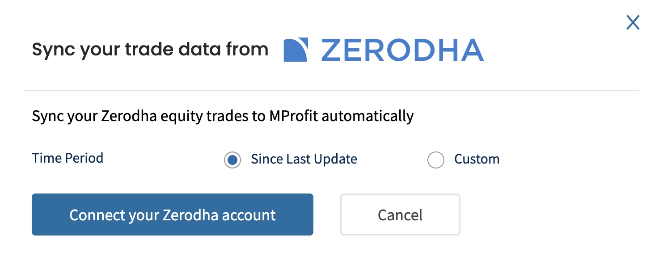Click the horizontal divider under the heading
Viewport: 663px width, 265px height.
coord(331,90)
